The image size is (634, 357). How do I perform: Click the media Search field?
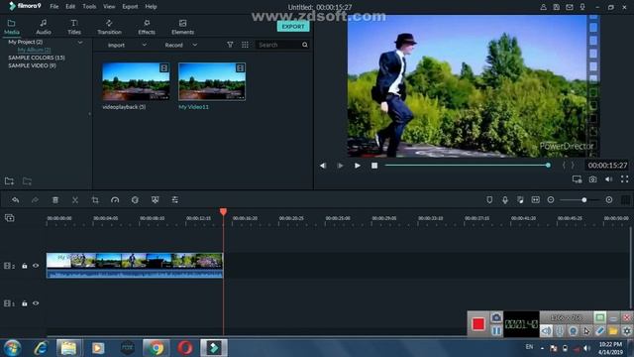279,45
